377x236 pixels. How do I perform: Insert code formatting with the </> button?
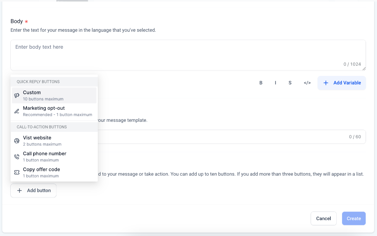pyautogui.click(x=307, y=83)
